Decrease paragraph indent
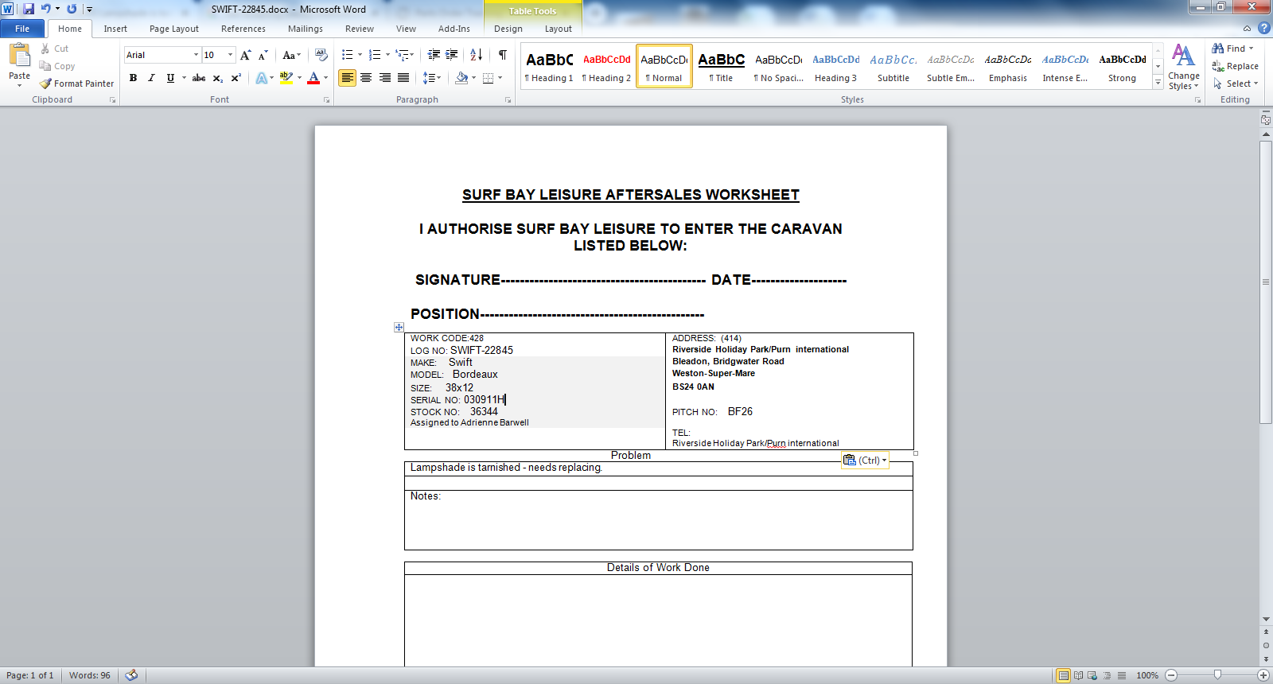The height and width of the screenshot is (684, 1273). tap(434, 55)
